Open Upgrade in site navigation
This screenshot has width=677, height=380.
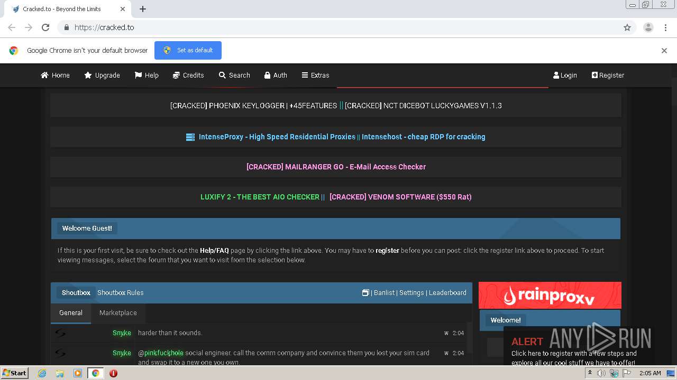pos(102,75)
